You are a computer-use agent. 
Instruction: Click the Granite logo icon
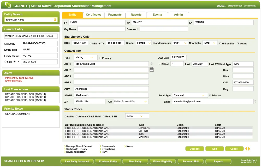pos(8,5)
